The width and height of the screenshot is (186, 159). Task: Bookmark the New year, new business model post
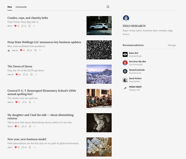tap(30, 147)
